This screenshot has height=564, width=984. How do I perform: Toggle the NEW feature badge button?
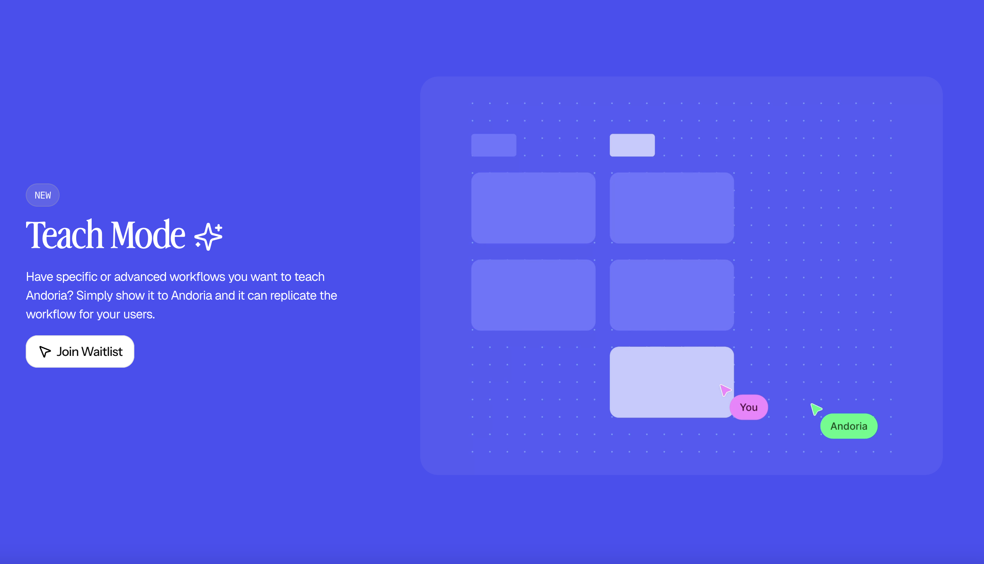coord(43,195)
